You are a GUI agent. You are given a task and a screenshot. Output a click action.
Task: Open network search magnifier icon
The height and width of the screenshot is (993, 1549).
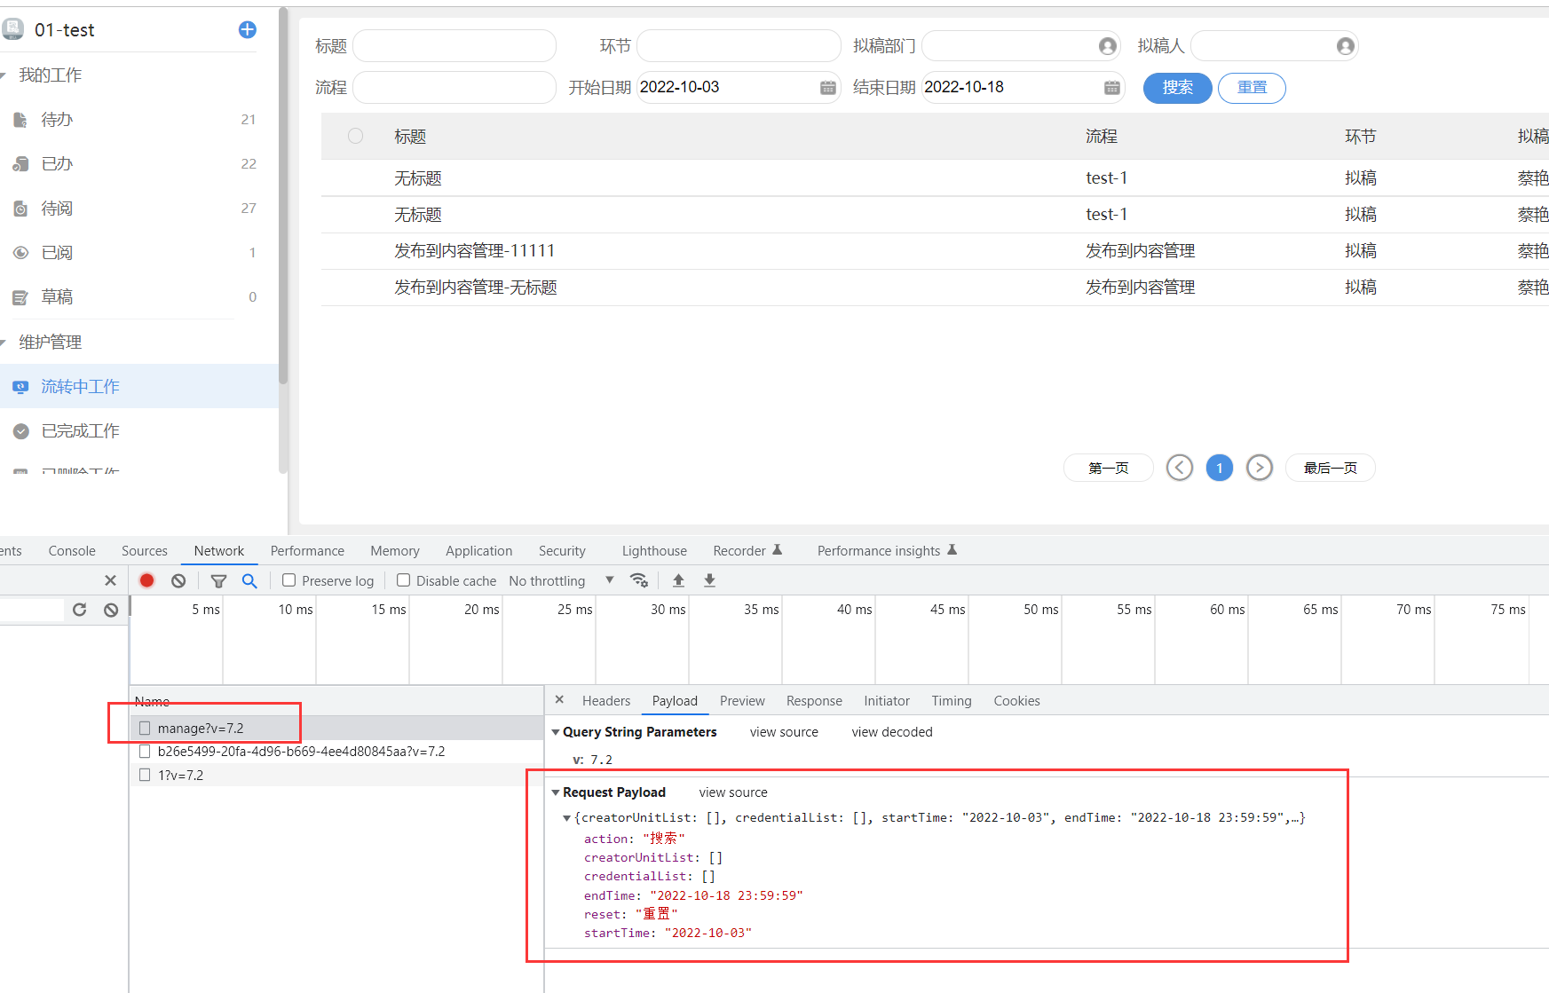(249, 580)
